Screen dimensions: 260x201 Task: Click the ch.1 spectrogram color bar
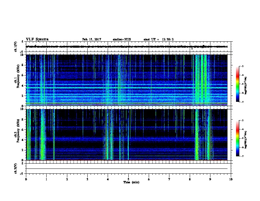pos(237,84)
